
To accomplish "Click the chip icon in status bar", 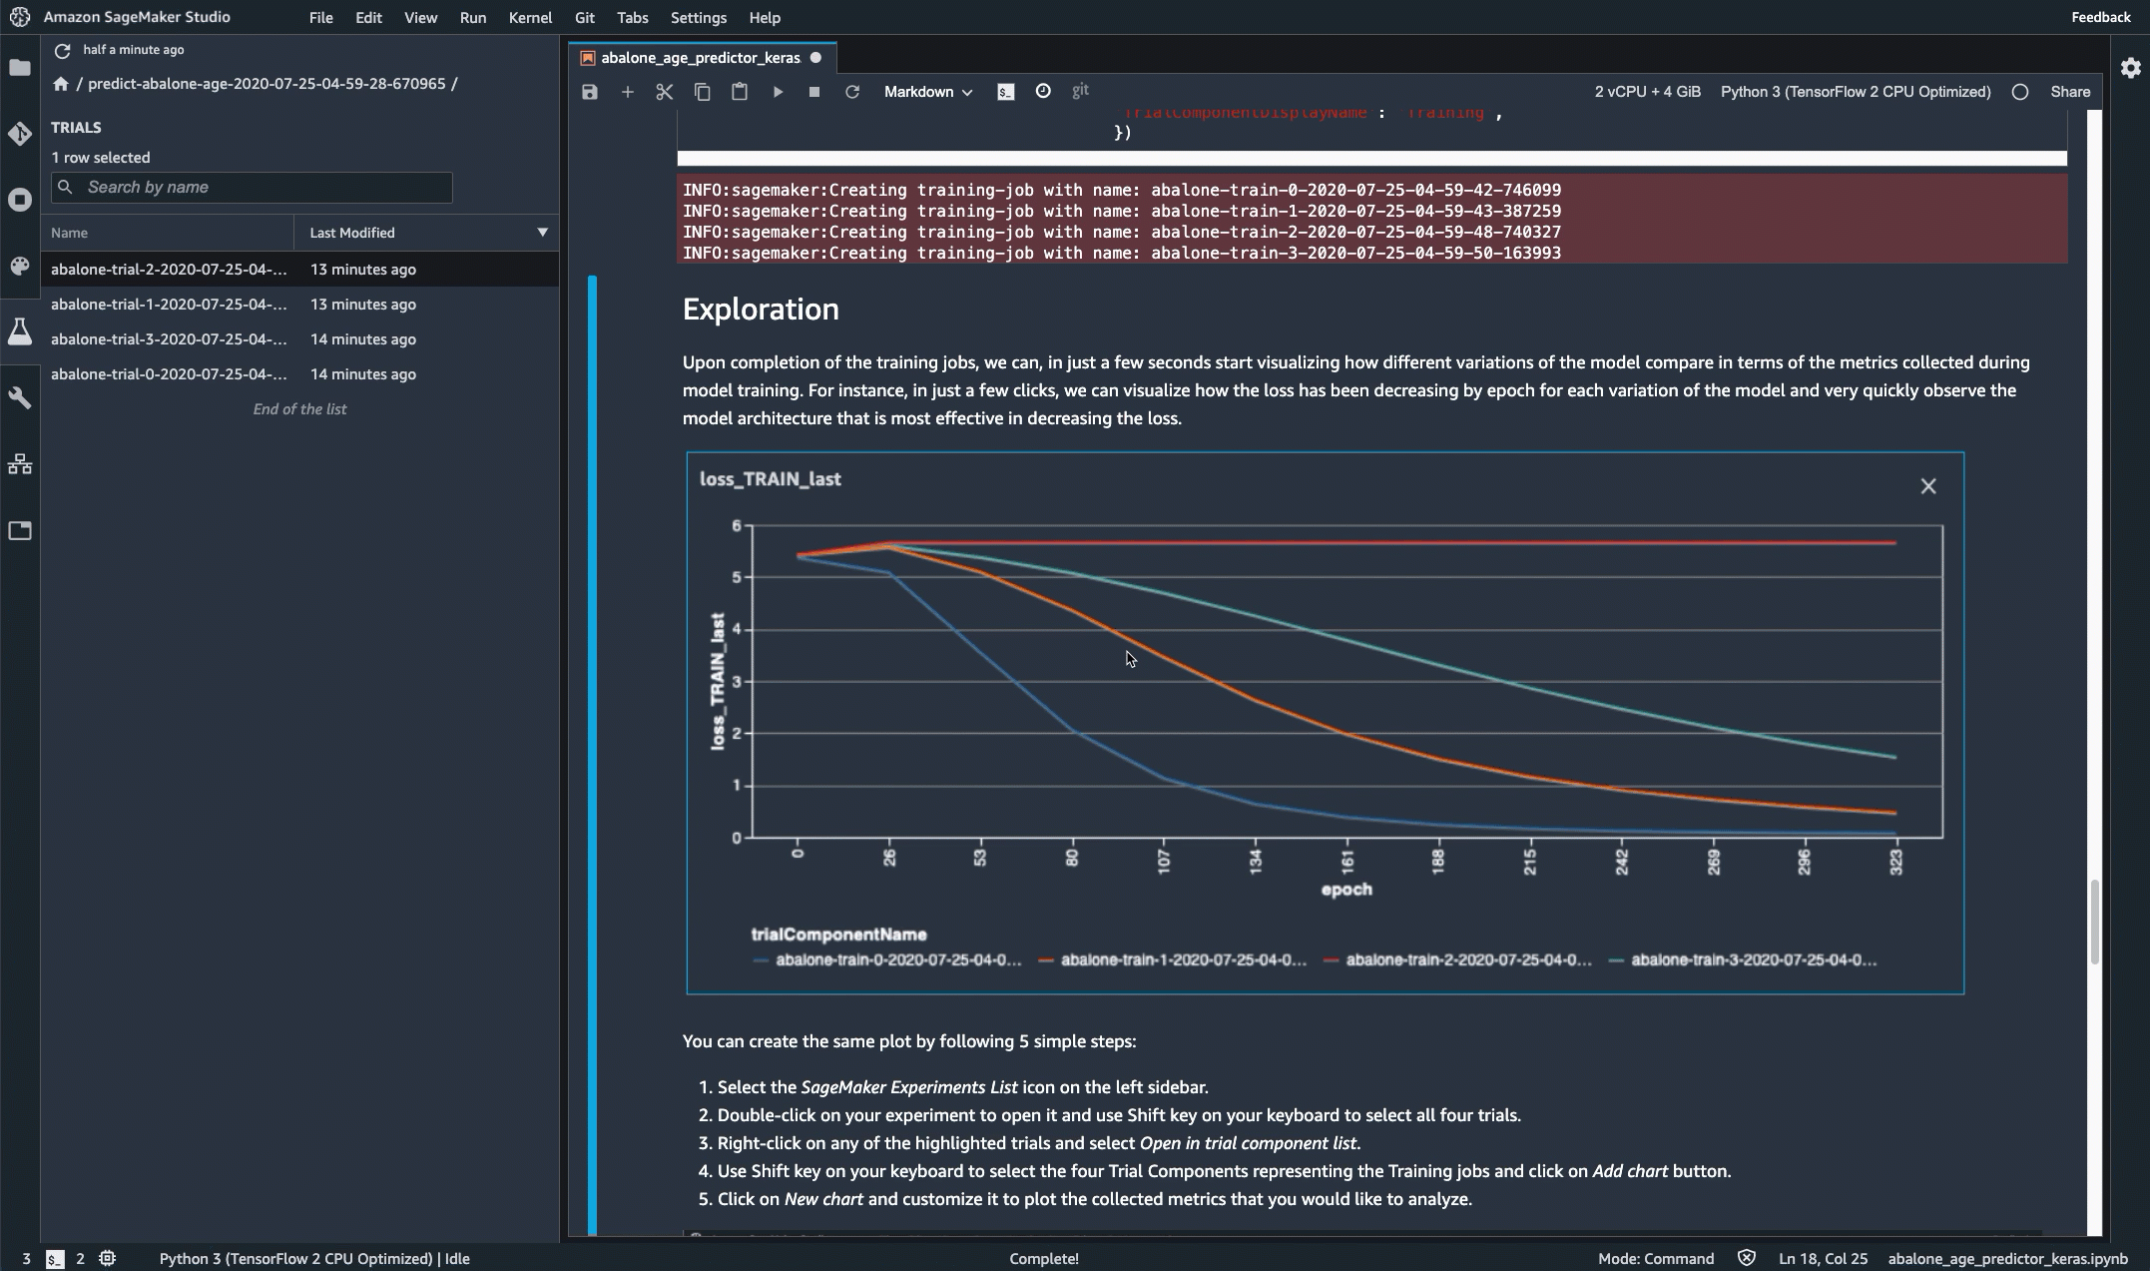I will [108, 1258].
